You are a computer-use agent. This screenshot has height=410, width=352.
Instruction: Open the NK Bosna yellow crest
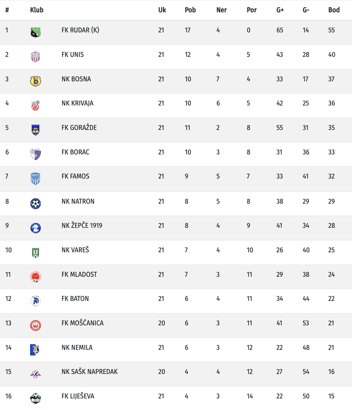[x=35, y=81]
